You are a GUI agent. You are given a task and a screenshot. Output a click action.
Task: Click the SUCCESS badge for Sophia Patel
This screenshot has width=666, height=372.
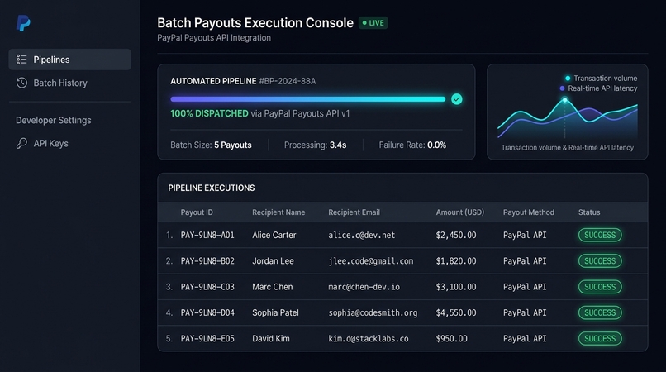coord(600,313)
